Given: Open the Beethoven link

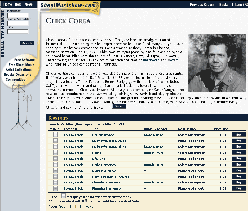Looking at the screenshot, I should [151, 60].
